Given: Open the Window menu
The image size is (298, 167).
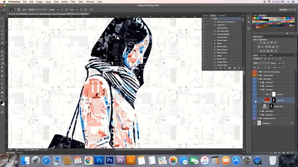Looking at the screenshot, I should click(90, 2).
